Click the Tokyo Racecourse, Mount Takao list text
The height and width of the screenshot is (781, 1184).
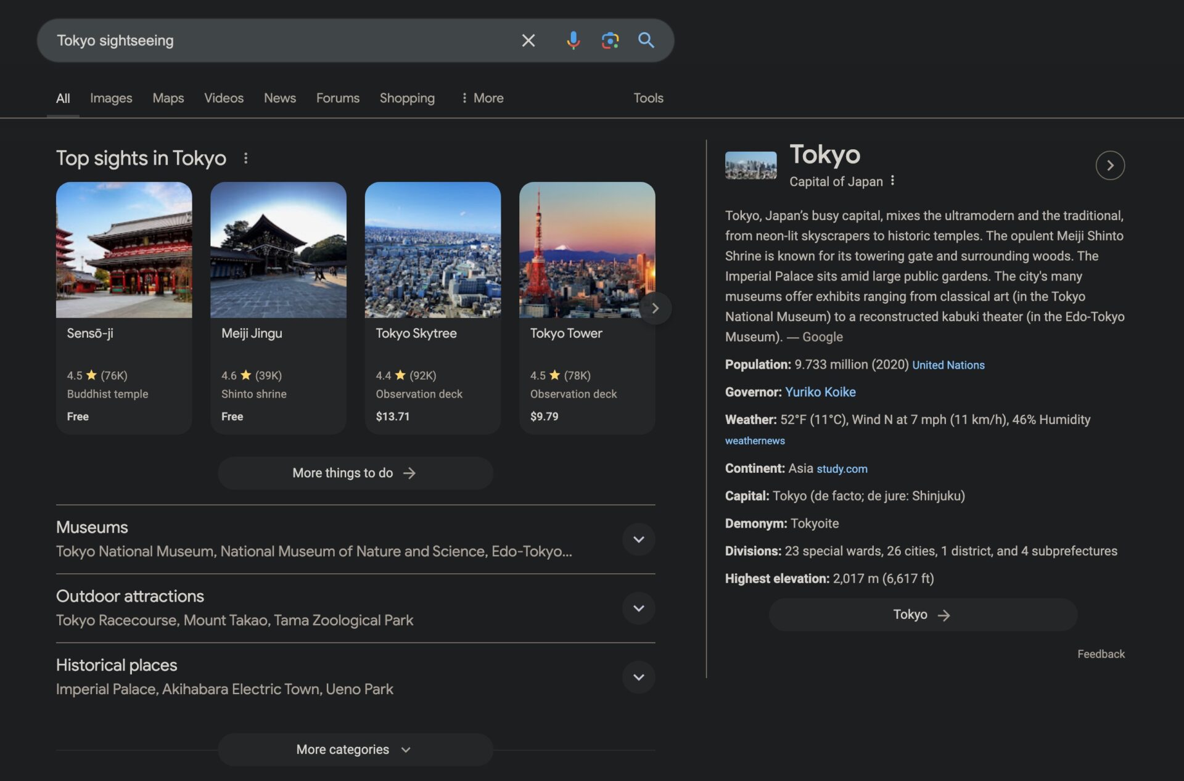coord(234,620)
